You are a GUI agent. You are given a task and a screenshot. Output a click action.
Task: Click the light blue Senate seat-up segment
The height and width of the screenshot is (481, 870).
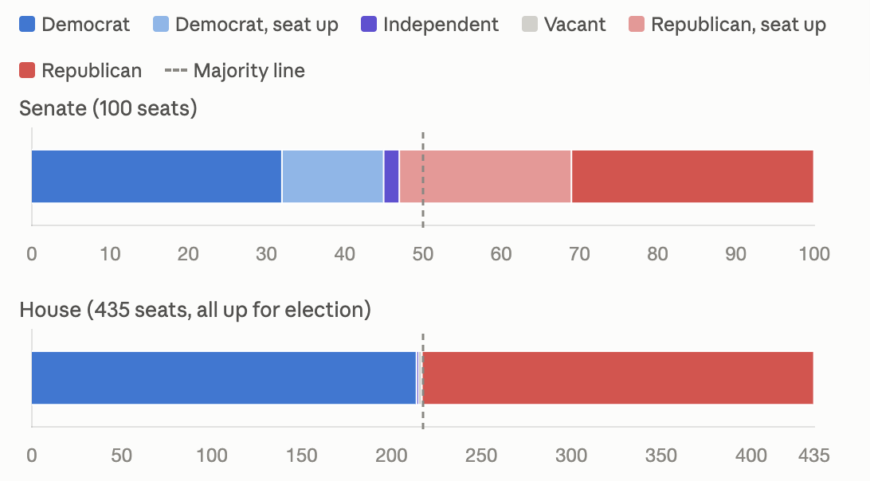pos(333,177)
